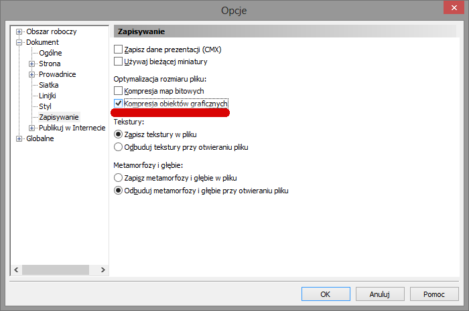This screenshot has width=469, height=311.
Task: Open help with the Pomoc button
Action: pyautogui.click(x=433, y=294)
